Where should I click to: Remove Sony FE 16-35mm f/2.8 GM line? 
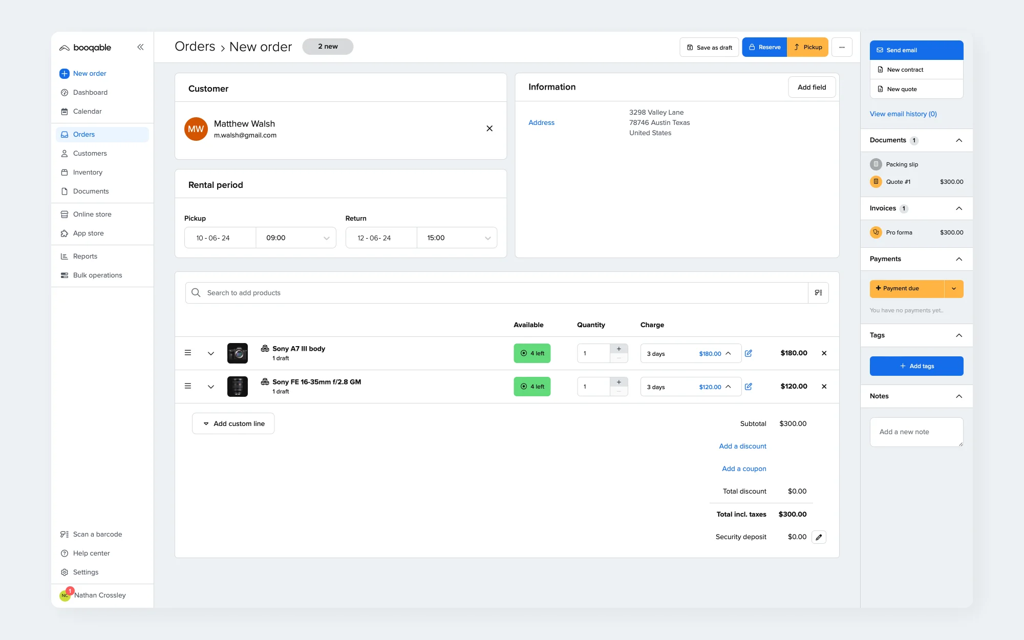click(x=824, y=387)
